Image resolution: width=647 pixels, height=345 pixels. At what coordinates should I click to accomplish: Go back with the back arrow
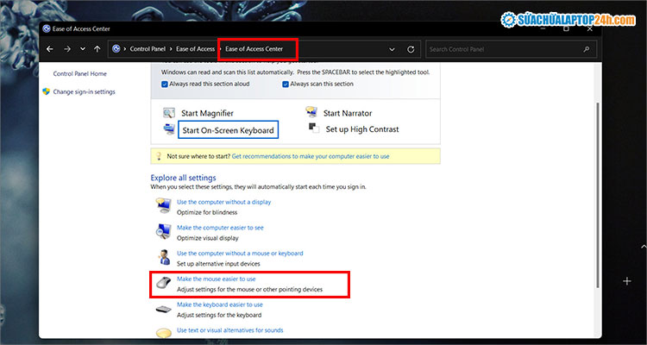click(x=50, y=49)
